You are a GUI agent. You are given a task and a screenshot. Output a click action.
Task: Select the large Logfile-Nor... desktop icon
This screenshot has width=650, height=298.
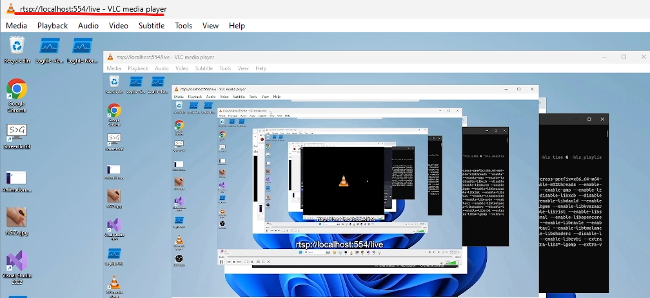click(x=82, y=50)
